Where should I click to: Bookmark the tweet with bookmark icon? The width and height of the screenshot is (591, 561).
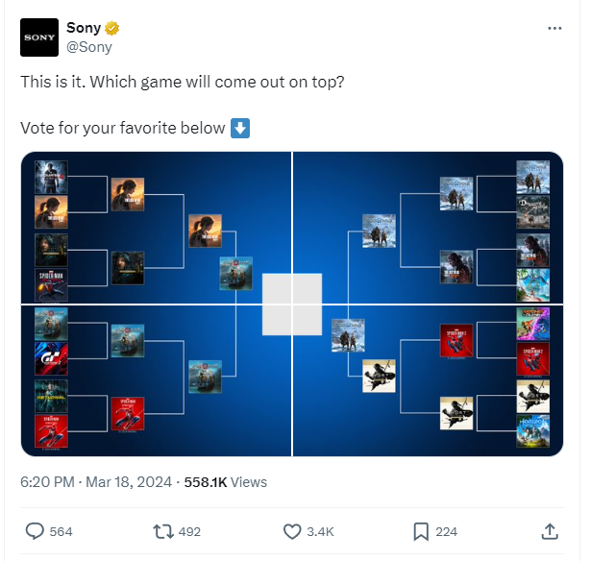point(421,531)
